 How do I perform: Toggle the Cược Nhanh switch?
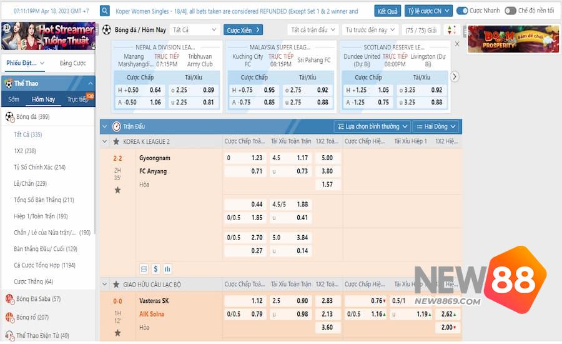click(462, 11)
